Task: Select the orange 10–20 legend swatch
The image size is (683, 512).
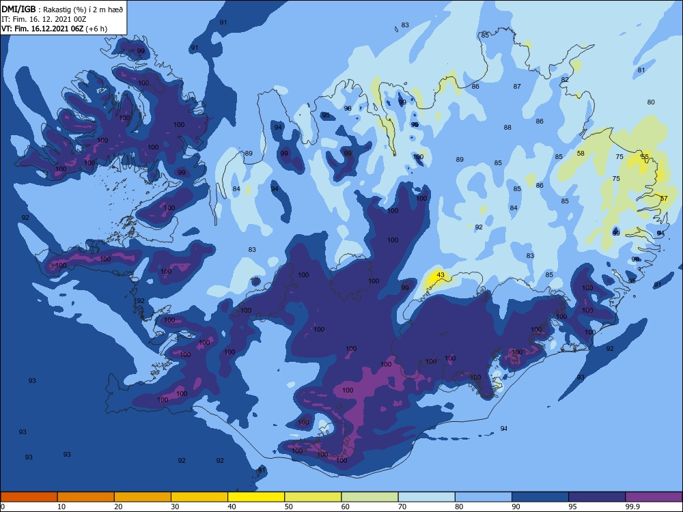Action: [86, 497]
